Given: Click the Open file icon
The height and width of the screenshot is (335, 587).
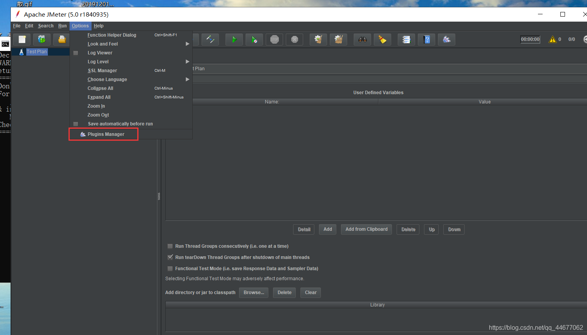Looking at the screenshot, I should (x=61, y=39).
